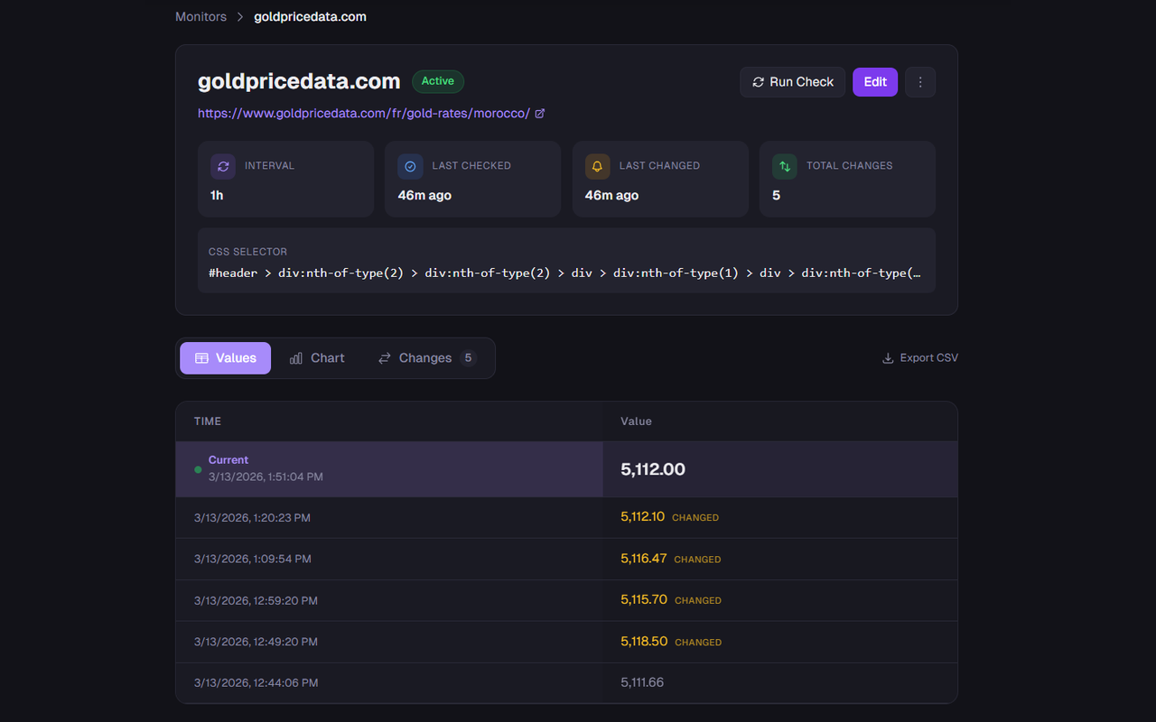Click the CHANGED tag next to 5,118.50
The height and width of the screenshot is (722, 1156).
[x=698, y=643]
